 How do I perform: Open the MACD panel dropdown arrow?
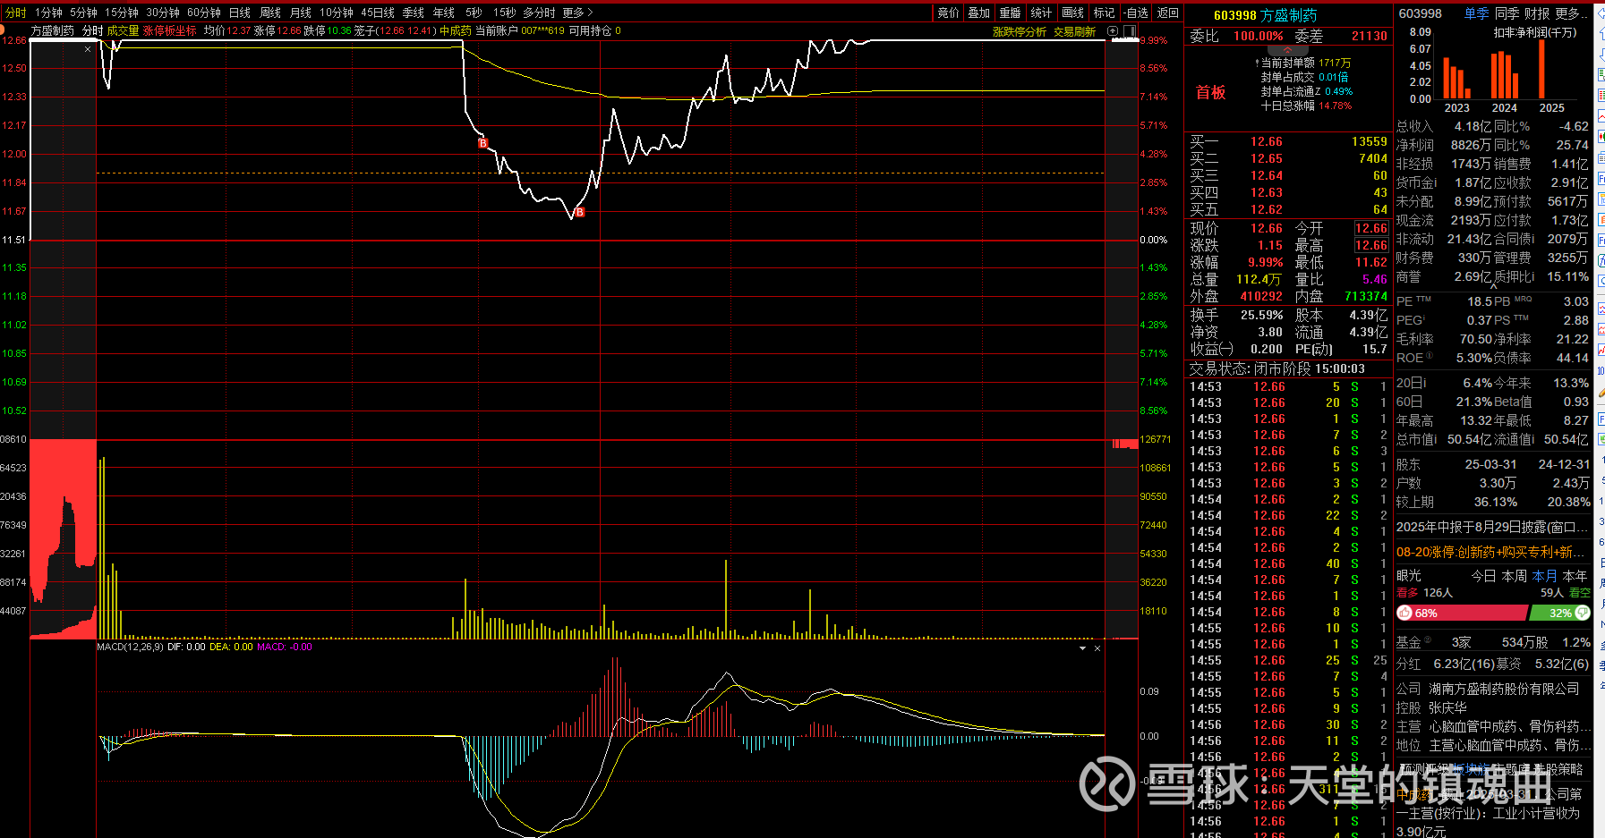1083,648
